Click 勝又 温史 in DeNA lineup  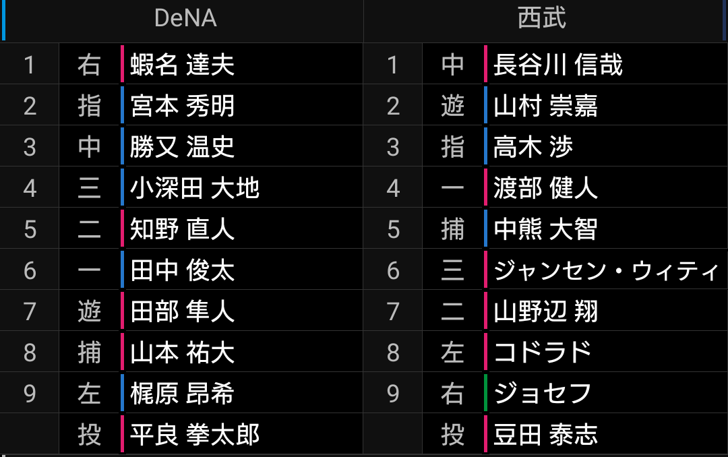coord(182,147)
